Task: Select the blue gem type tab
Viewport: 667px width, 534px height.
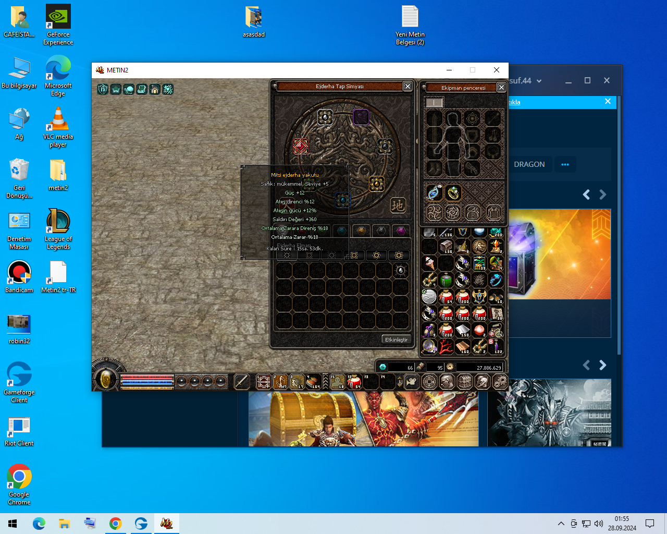Action: tap(341, 230)
